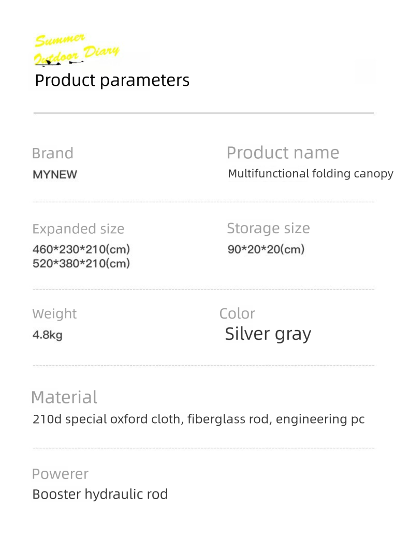Click the Powerer label
Viewport: 409px width, 540px height.
click(x=60, y=474)
